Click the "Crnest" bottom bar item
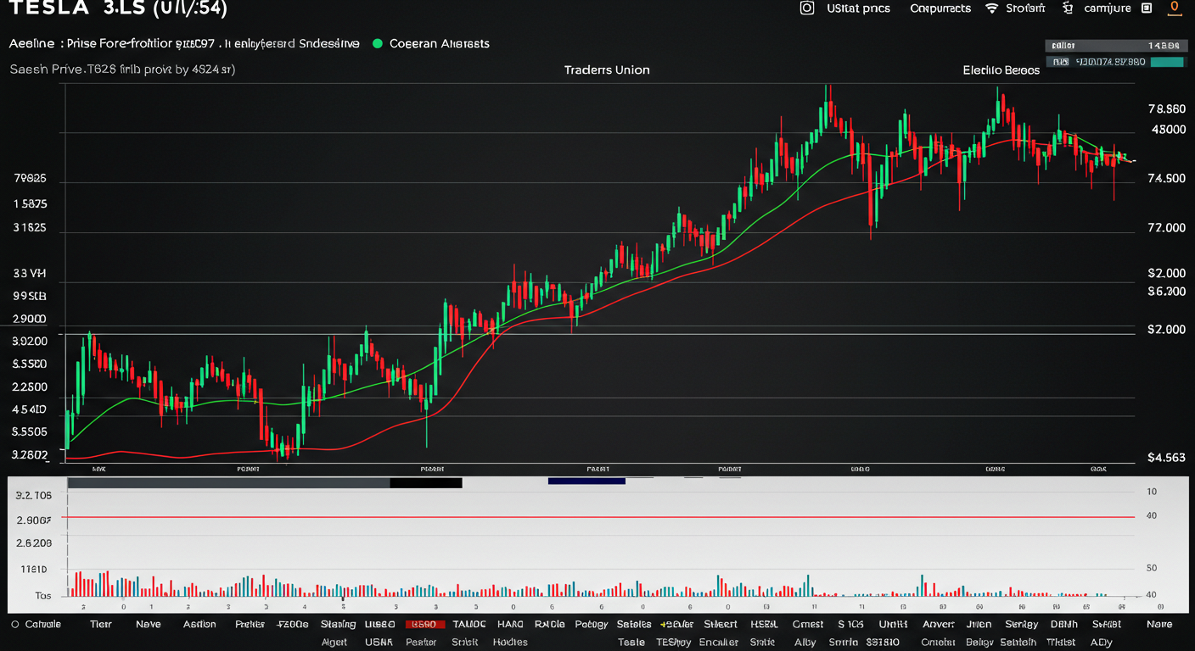Image resolution: width=1195 pixels, height=651 pixels. [x=807, y=624]
